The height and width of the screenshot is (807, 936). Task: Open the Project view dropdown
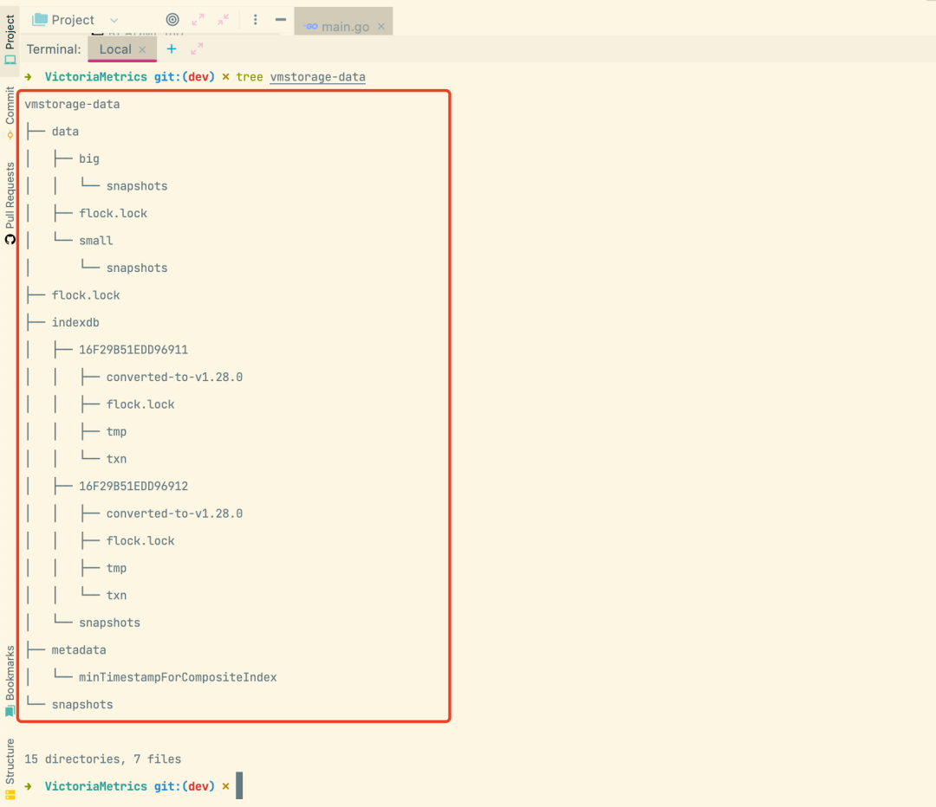pos(114,20)
